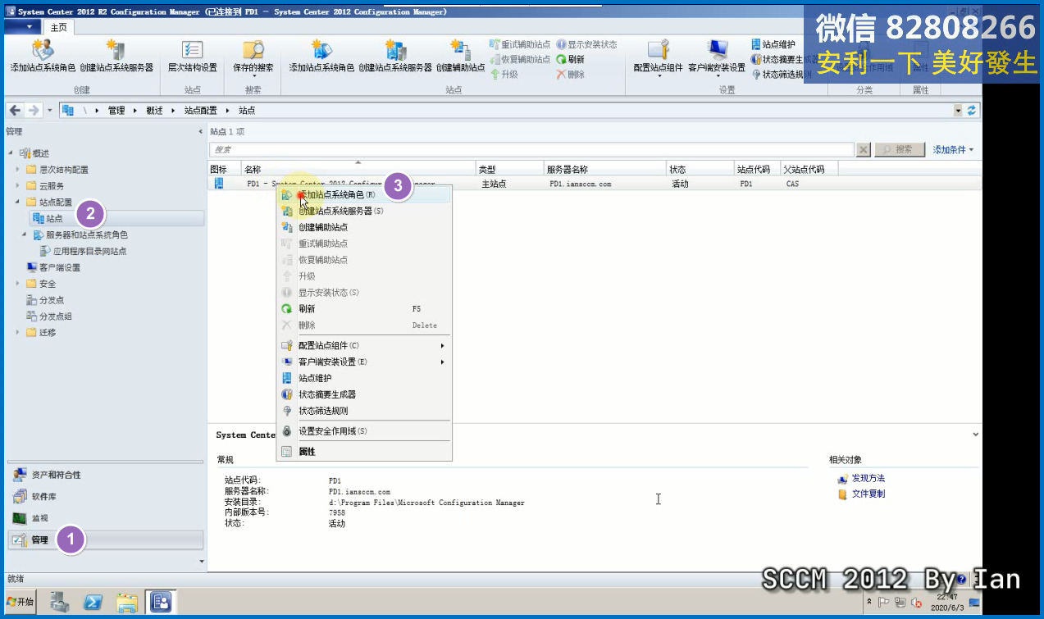Screen dimensions: 1044x619
Task: Choose 创建辅助站点 from the context menu
Action: point(365,227)
